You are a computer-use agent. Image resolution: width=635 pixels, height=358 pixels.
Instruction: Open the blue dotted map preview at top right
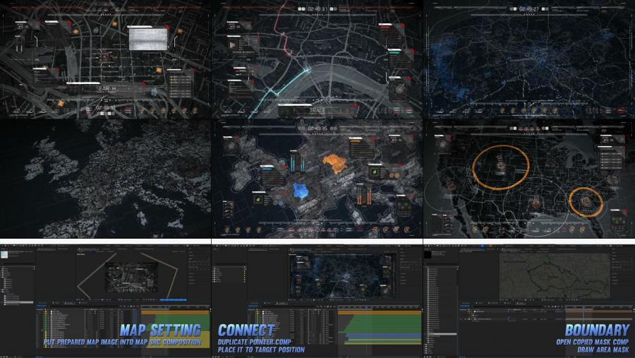click(529, 59)
